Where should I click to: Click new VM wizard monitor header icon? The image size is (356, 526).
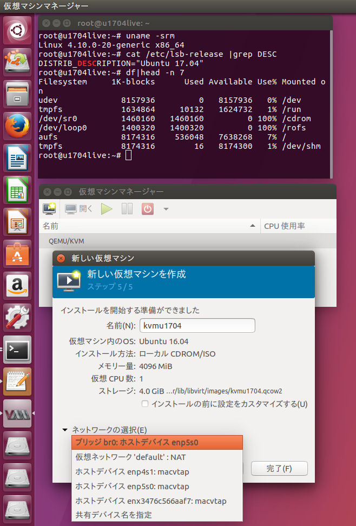tap(69, 280)
